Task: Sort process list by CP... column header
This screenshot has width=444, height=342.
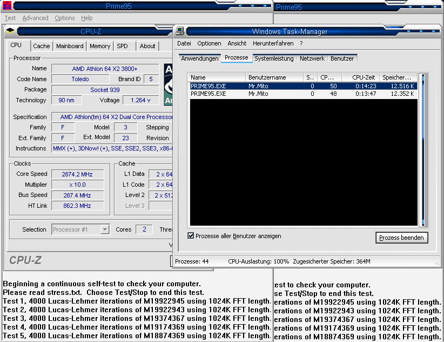Action: pos(329,77)
